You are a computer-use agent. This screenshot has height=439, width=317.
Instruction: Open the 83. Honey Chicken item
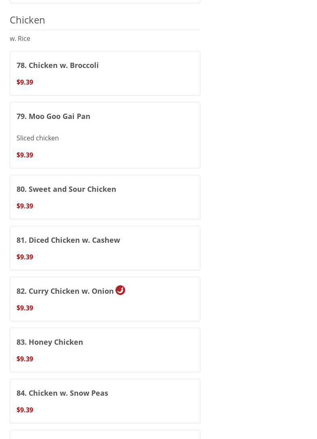50,342
